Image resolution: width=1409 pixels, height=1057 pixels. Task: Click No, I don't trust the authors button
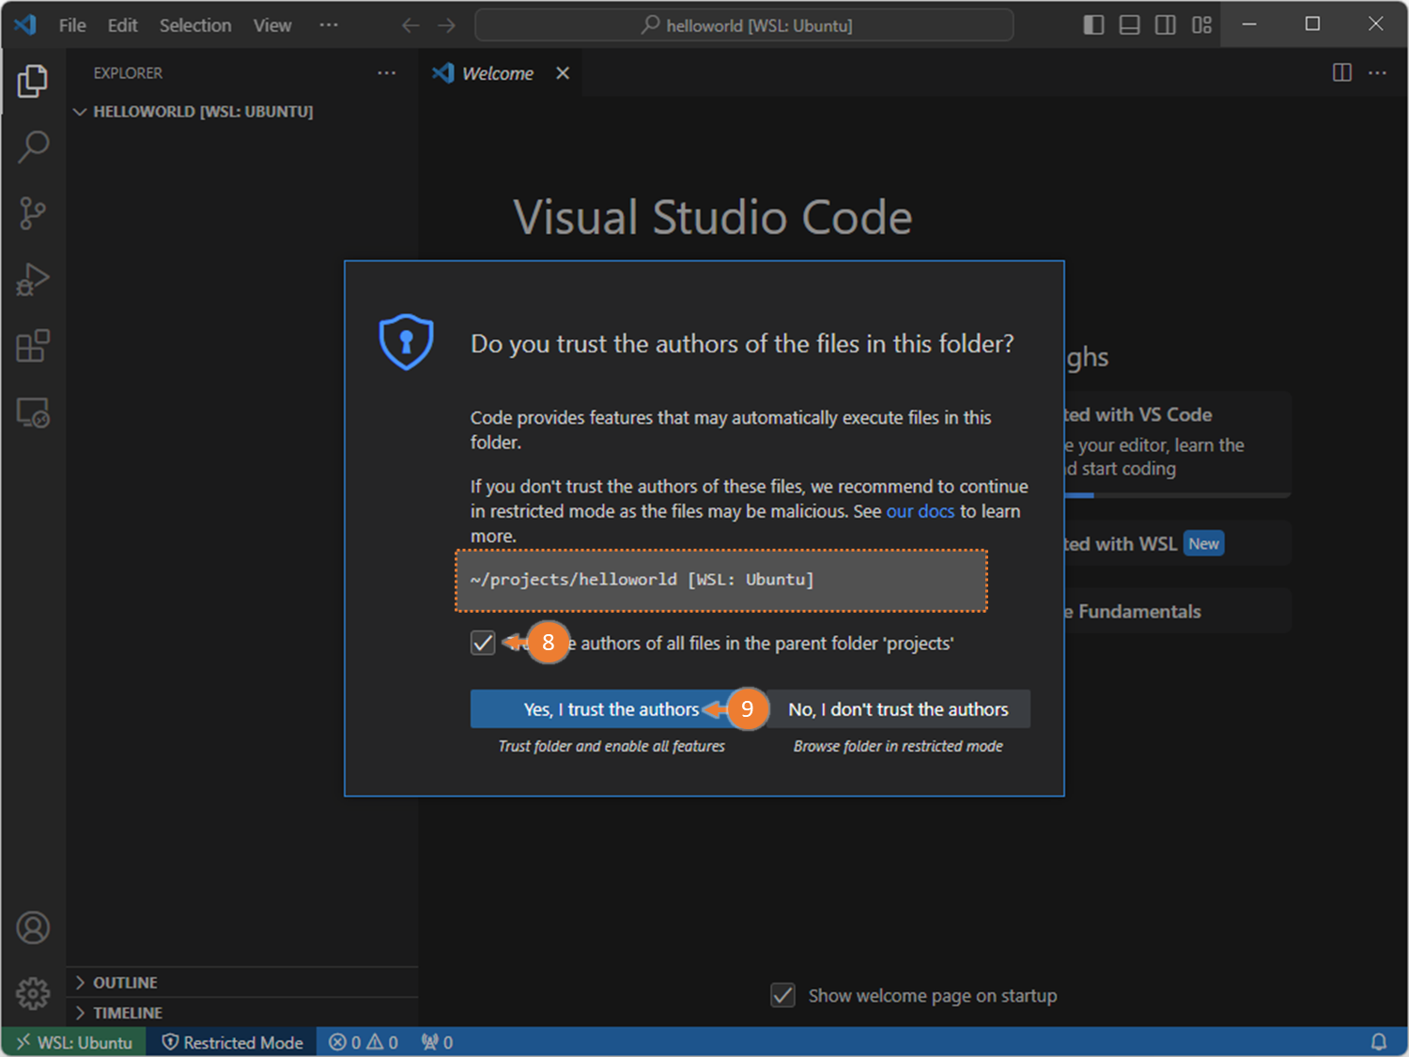click(899, 709)
